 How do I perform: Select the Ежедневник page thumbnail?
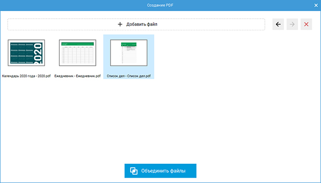(x=78, y=53)
